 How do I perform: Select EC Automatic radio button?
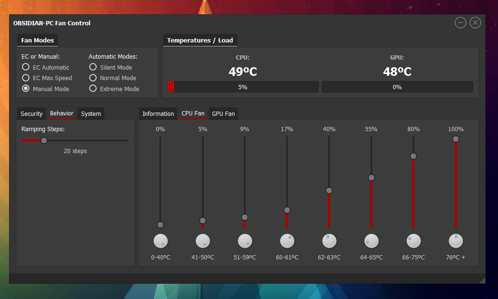coord(26,67)
